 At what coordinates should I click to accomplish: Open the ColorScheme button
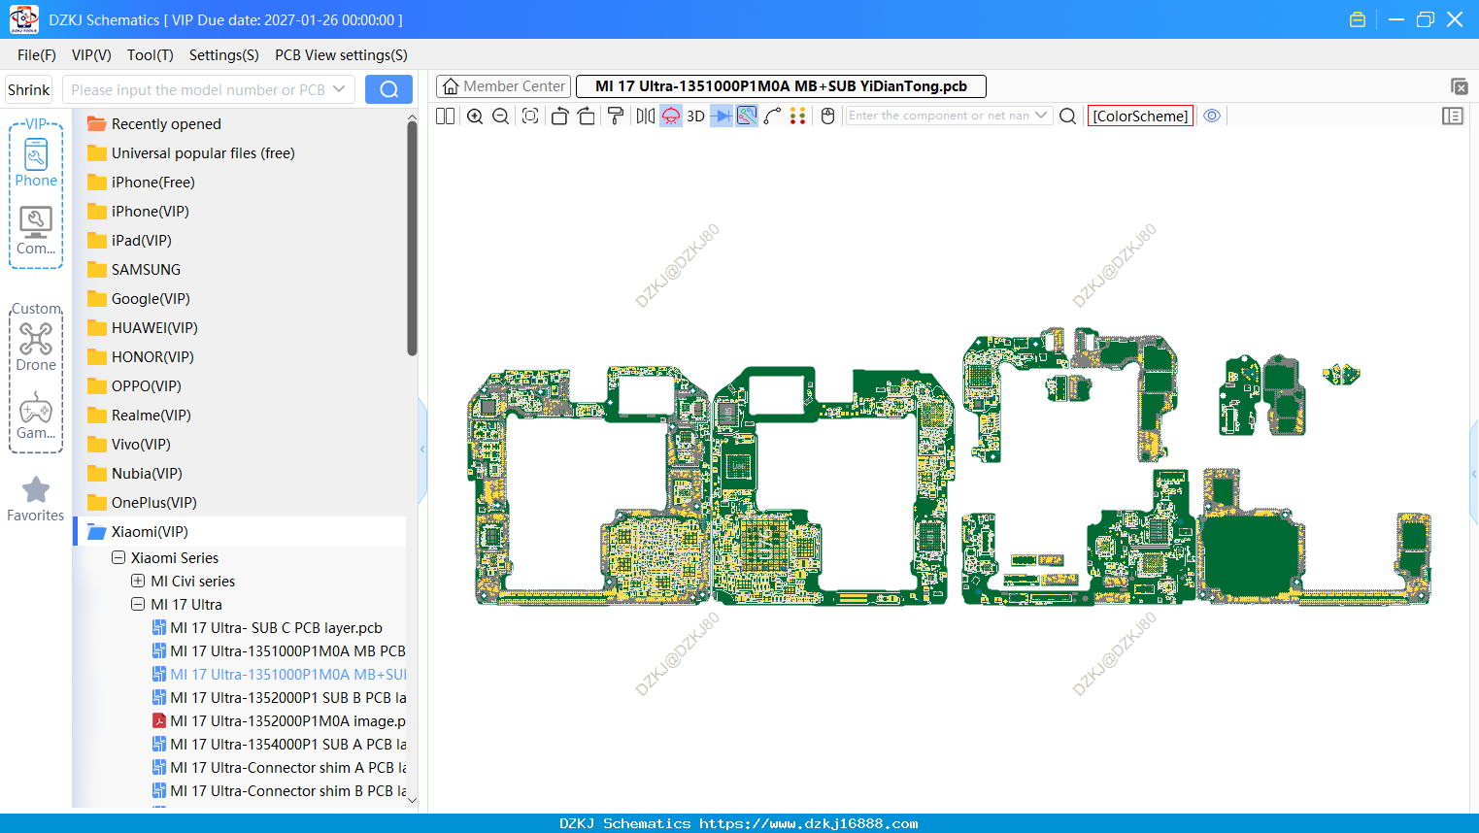(1140, 116)
